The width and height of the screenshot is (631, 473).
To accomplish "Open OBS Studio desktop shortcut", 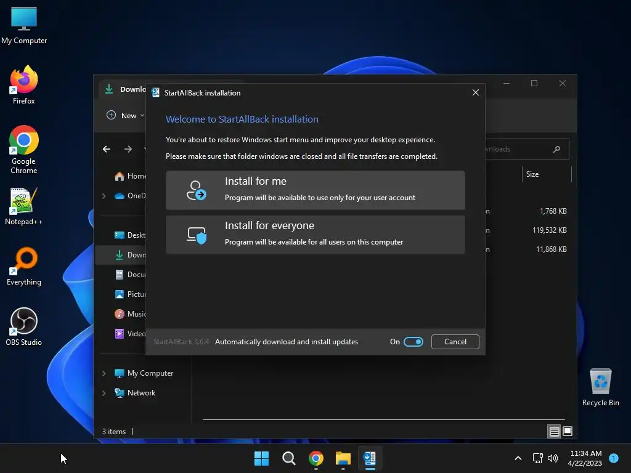I will (x=24, y=326).
